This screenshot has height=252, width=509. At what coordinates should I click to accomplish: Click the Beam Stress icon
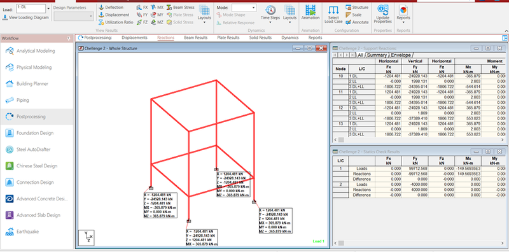(169, 7)
